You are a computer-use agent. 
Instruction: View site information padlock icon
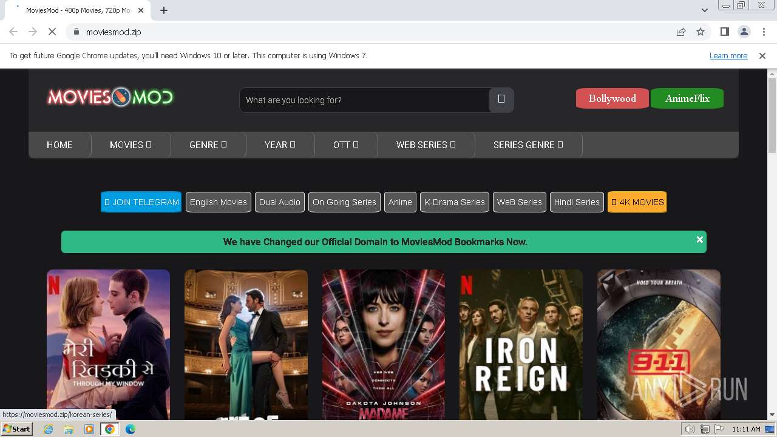(x=76, y=32)
